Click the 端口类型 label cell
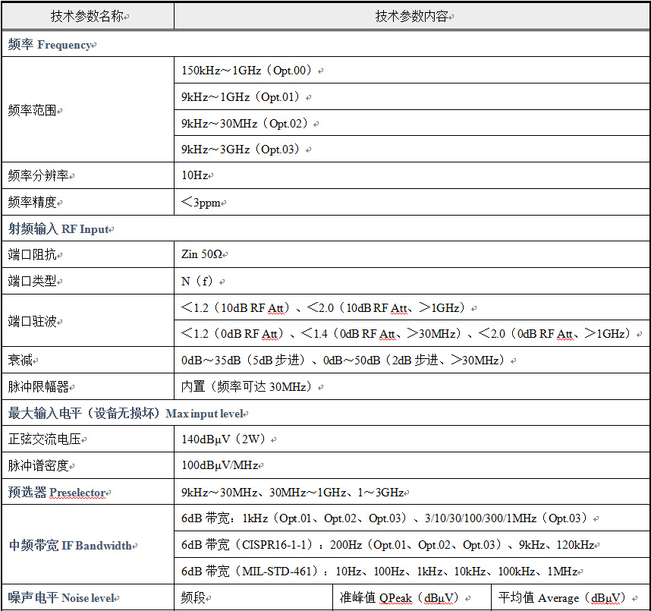 click(x=87, y=281)
